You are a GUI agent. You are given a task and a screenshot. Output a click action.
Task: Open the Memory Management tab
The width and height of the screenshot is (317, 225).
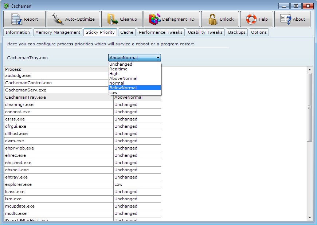pos(58,32)
